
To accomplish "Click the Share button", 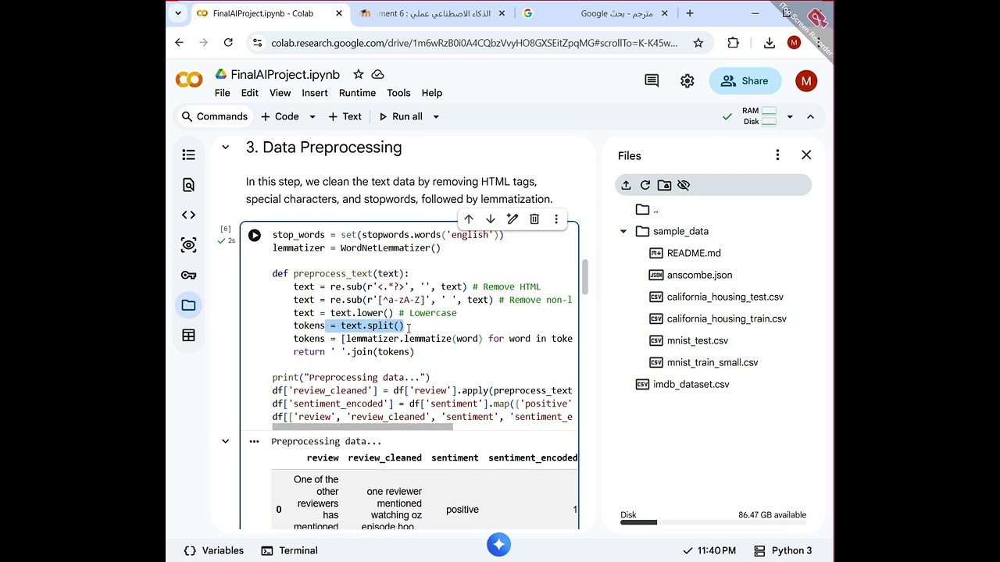I will [x=745, y=80].
